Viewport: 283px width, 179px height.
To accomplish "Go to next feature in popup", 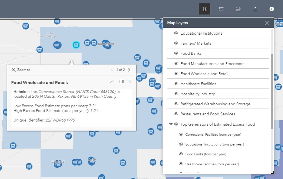I will coord(129,70).
